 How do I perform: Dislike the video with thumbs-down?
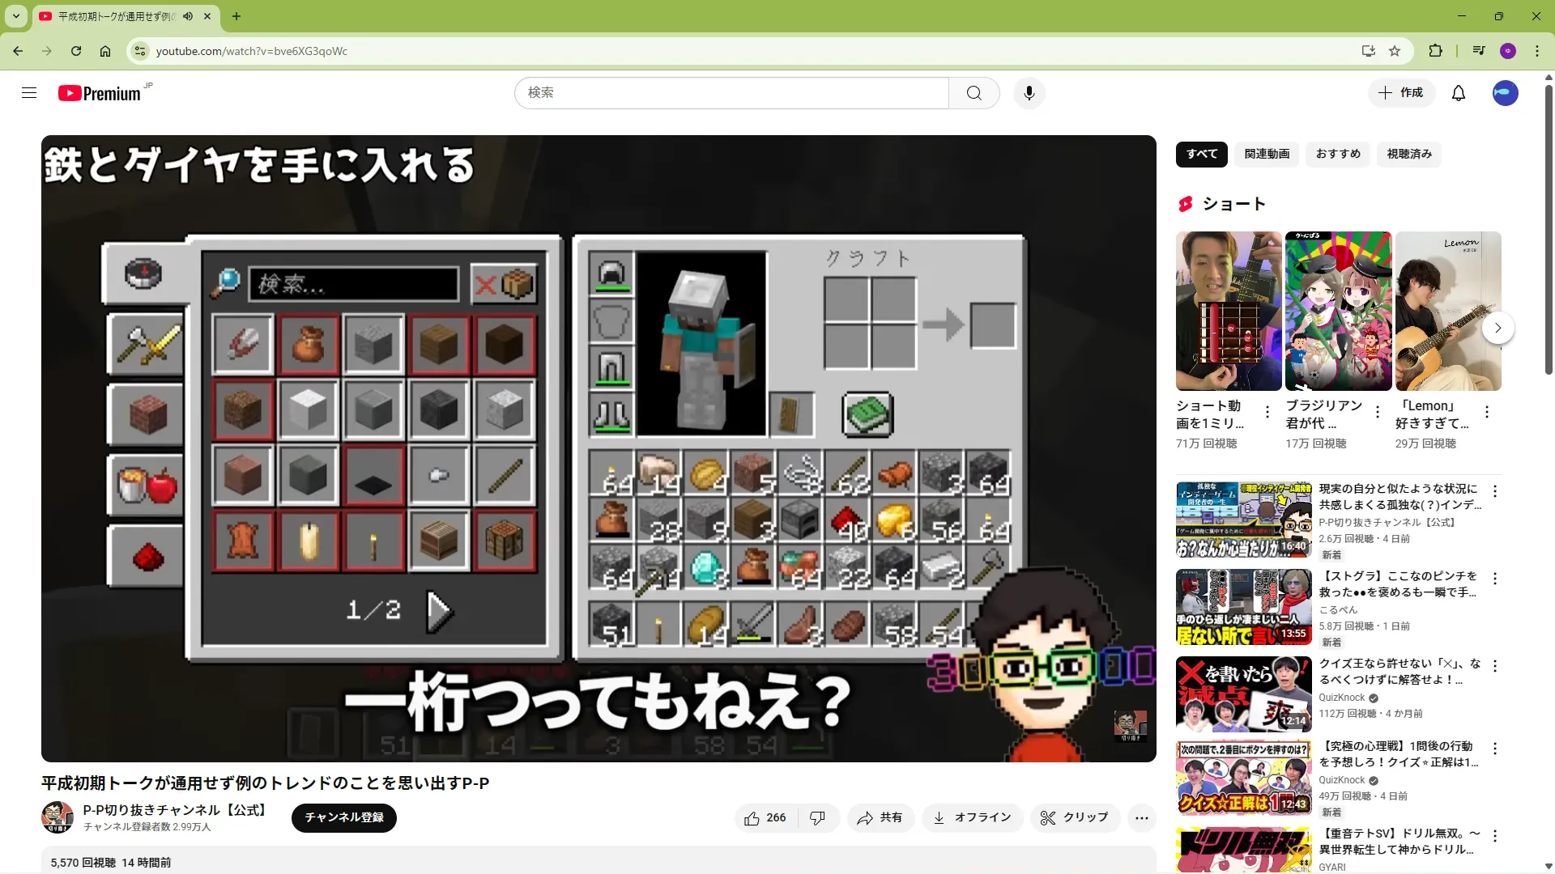[x=818, y=818]
